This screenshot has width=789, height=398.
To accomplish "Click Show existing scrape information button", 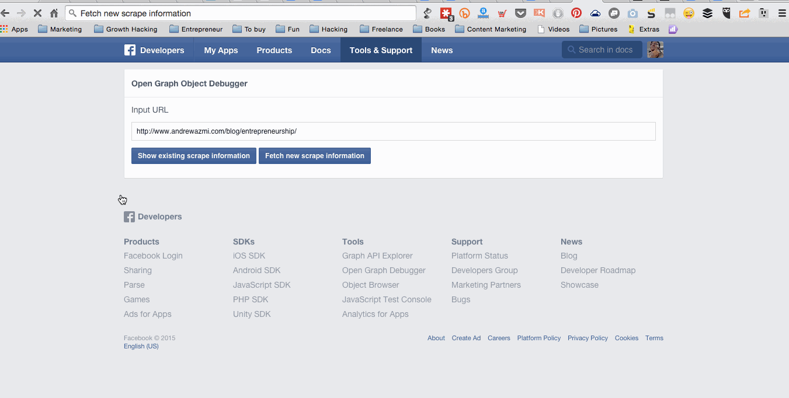I will [194, 156].
